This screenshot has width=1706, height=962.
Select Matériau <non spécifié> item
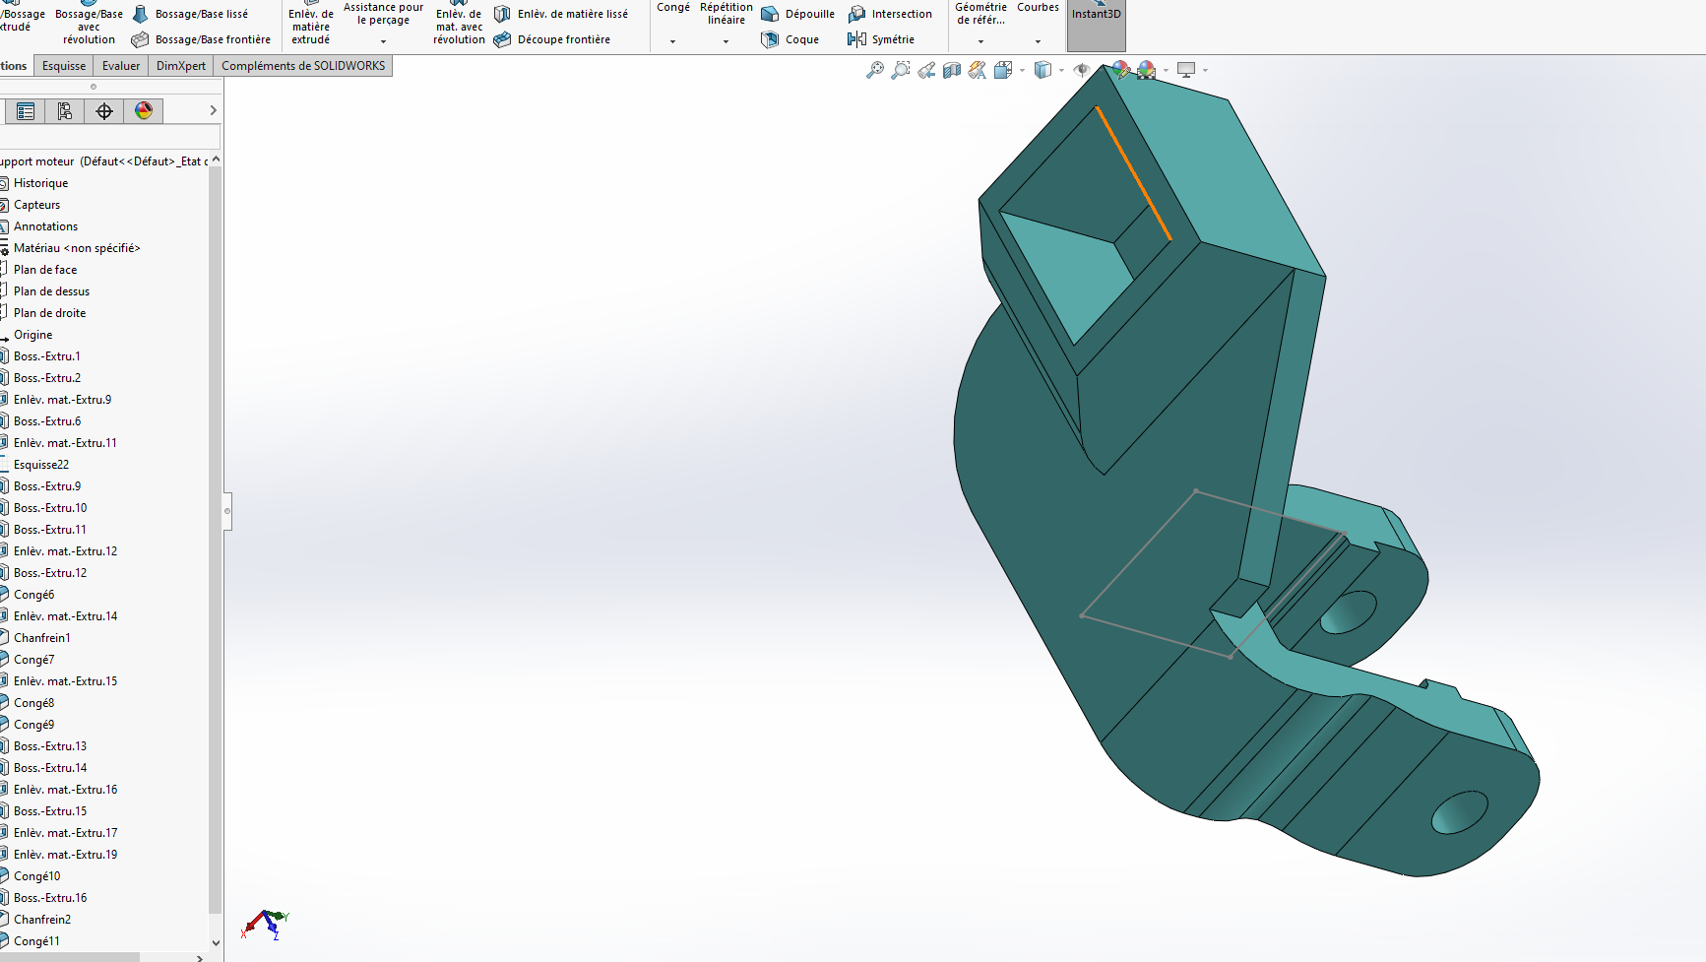pos(77,248)
